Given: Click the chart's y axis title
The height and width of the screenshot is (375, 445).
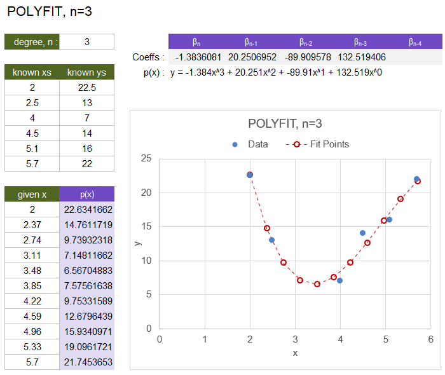Looking at the screenshot, I should (138, 243).
